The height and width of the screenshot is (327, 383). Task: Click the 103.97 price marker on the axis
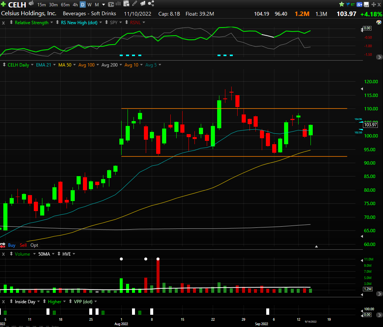click(x=370, y=125)
